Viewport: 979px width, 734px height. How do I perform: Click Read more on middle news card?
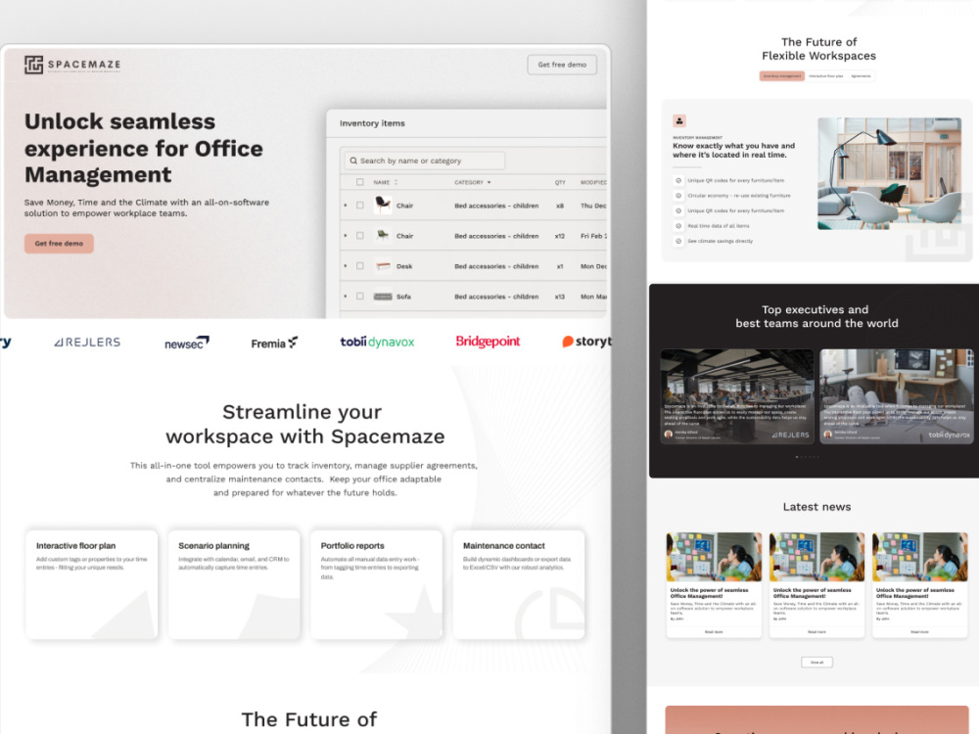816,631
